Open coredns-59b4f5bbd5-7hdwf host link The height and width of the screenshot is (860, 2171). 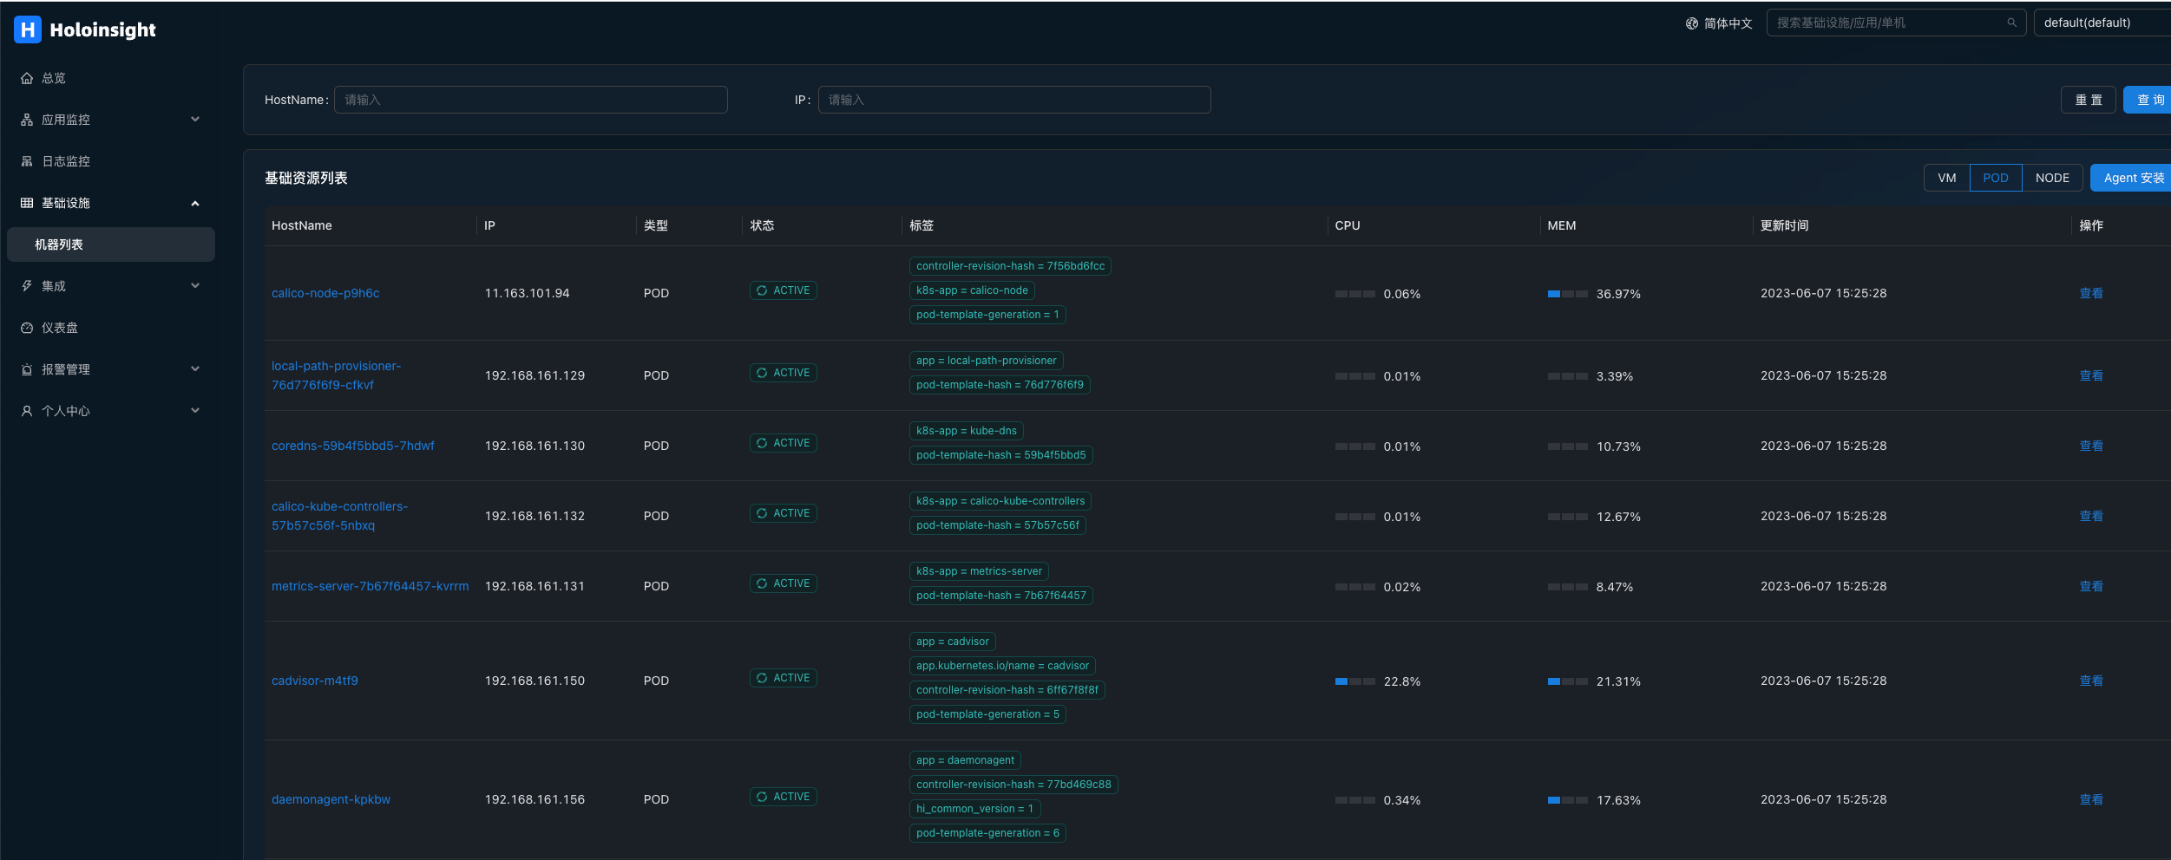353,446
